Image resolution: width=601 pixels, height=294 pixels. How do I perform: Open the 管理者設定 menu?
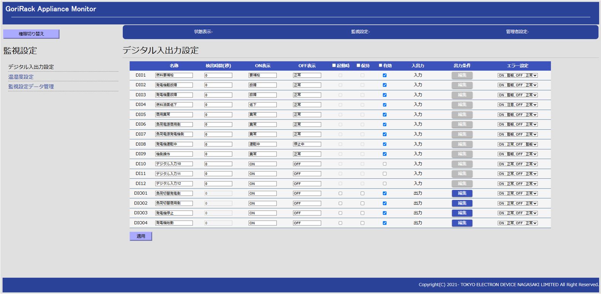point(517,32)
